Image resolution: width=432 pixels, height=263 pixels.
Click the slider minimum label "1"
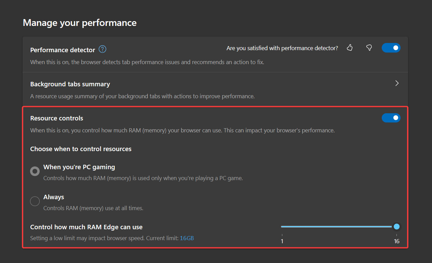click(282, 242)
